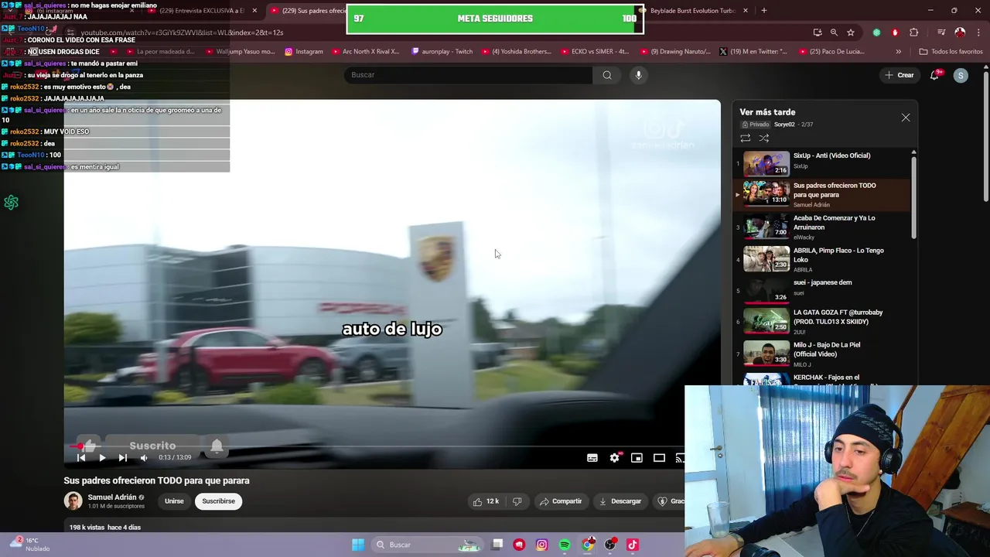
Task: Dislike the video with thumbs down
Action: coord(517,501)
